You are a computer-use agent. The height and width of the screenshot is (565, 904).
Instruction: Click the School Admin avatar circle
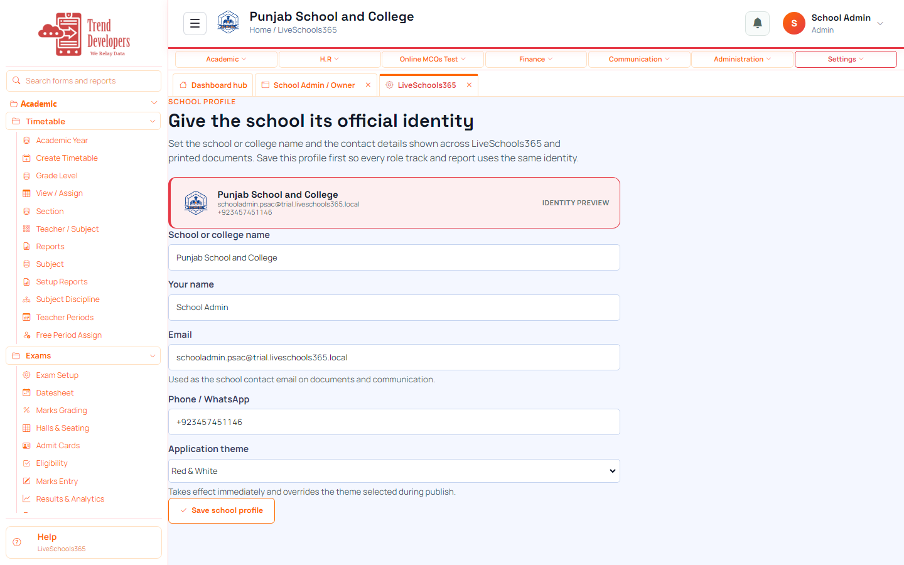point(794,23)
